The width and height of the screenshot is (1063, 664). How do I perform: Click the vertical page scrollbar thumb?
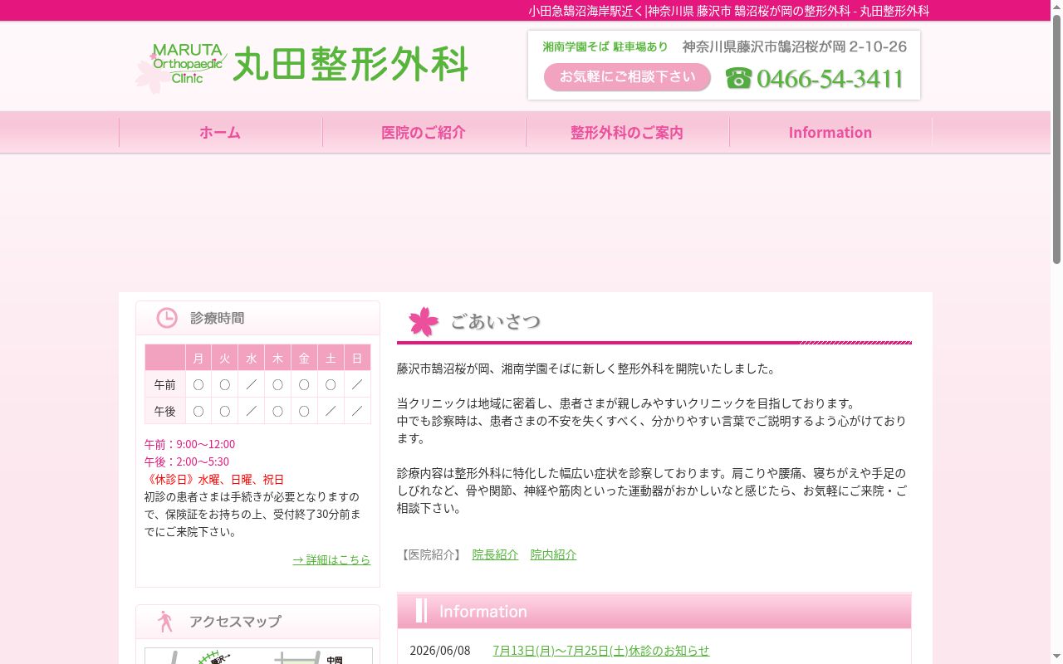(1056, 139)
